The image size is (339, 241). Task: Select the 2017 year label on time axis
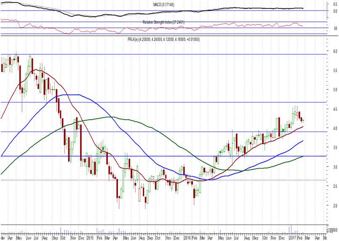pos(293,238)
